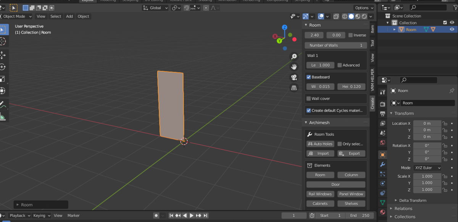The image size is (458, 222).
Task: Open the Select menu in viewport header
Action: pyautogui.click(x=56, y=16)
